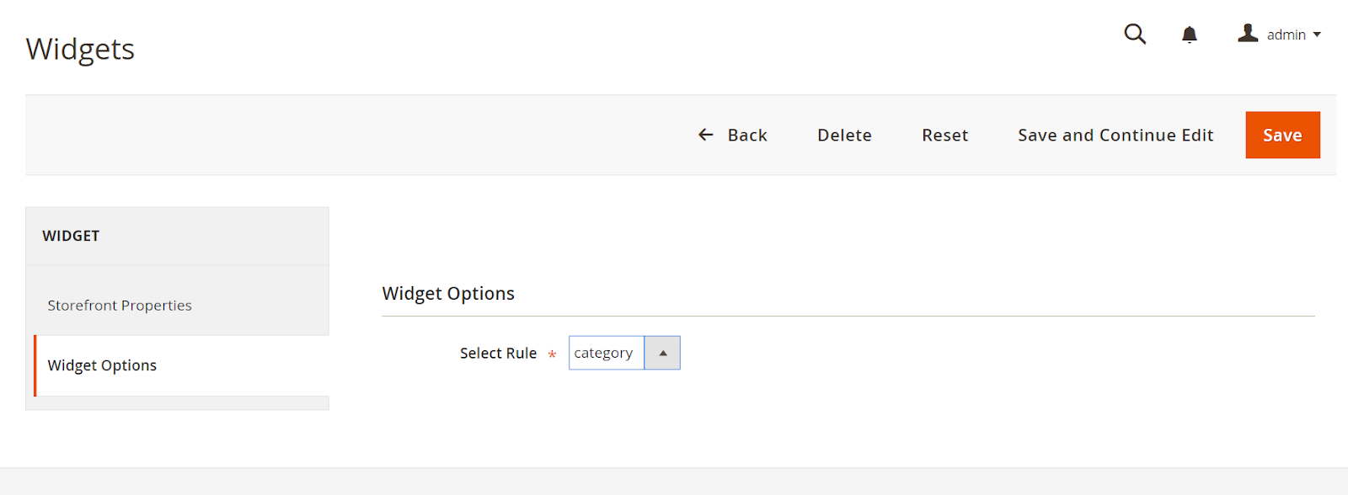This screenshot has width=1348, height=495.
Task: Switch to the Storefront Properties tab
Action: [120, 306]
